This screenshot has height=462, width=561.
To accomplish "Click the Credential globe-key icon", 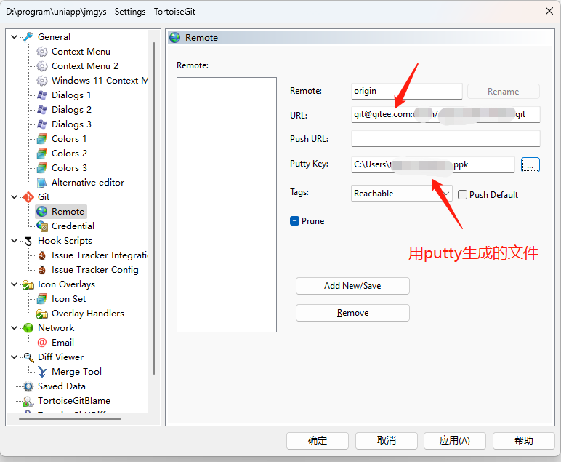I will pos(42,226).
